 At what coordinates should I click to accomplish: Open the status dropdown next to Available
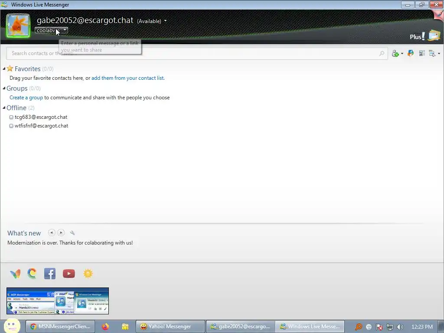click(165, 21)
